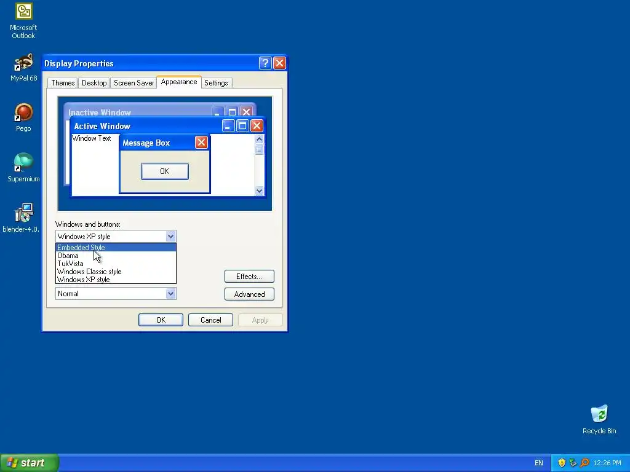Confirm with the dialog OK button
The height and width of the screenshot is (472, 630).
[161, 320]
